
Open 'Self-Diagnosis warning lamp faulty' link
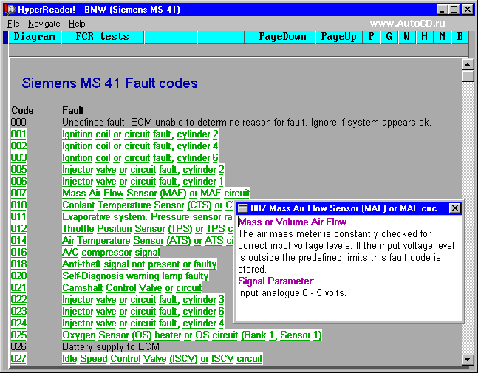pyautogui.click(x=135, y=276)
